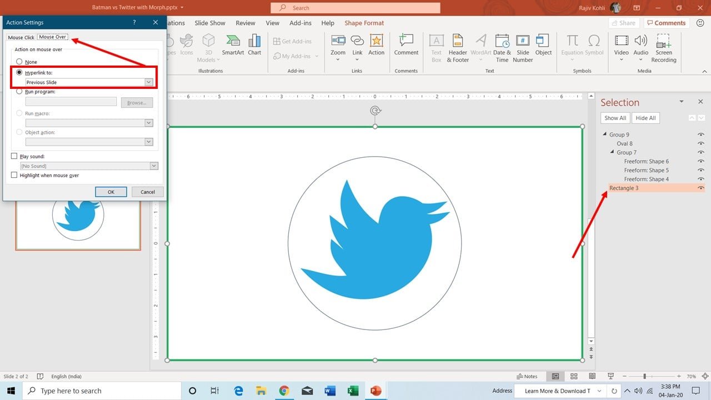711x400 pixels.
Task: Hide Oval 8 via eye icon
Action: tap(701, 143)
